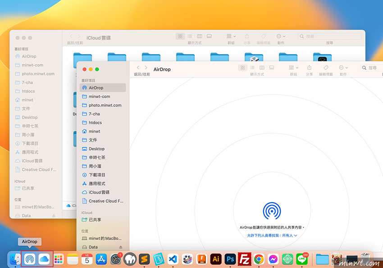
Task: Select minwt-com in front window sidebar
Action: click(103, 96)
